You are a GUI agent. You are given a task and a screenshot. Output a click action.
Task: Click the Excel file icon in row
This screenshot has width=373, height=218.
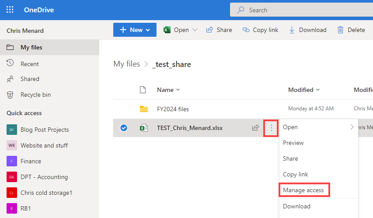[x=144, y=128]
